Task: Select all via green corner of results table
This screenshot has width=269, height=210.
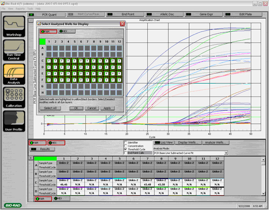Action: click(x=46, y=159)
